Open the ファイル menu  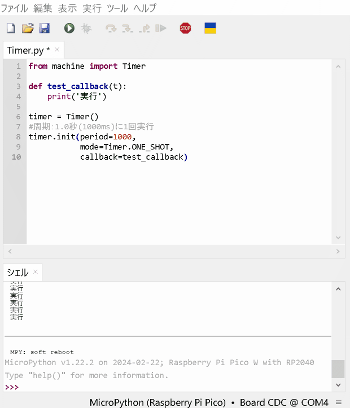(x=14, y=8)
